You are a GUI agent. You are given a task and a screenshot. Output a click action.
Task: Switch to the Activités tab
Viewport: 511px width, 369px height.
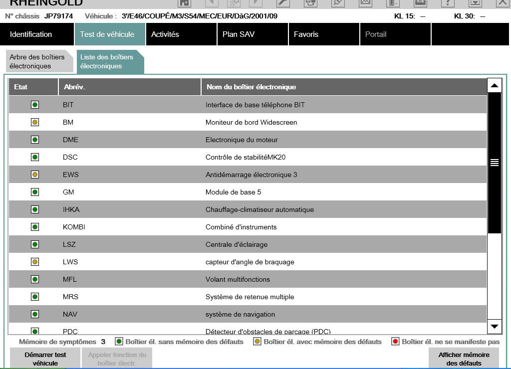[x=181, y=34]
